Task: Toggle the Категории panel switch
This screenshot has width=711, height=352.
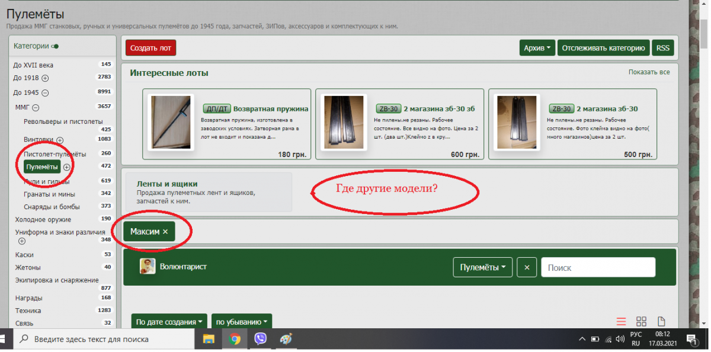Action: [x=55, y=46]
